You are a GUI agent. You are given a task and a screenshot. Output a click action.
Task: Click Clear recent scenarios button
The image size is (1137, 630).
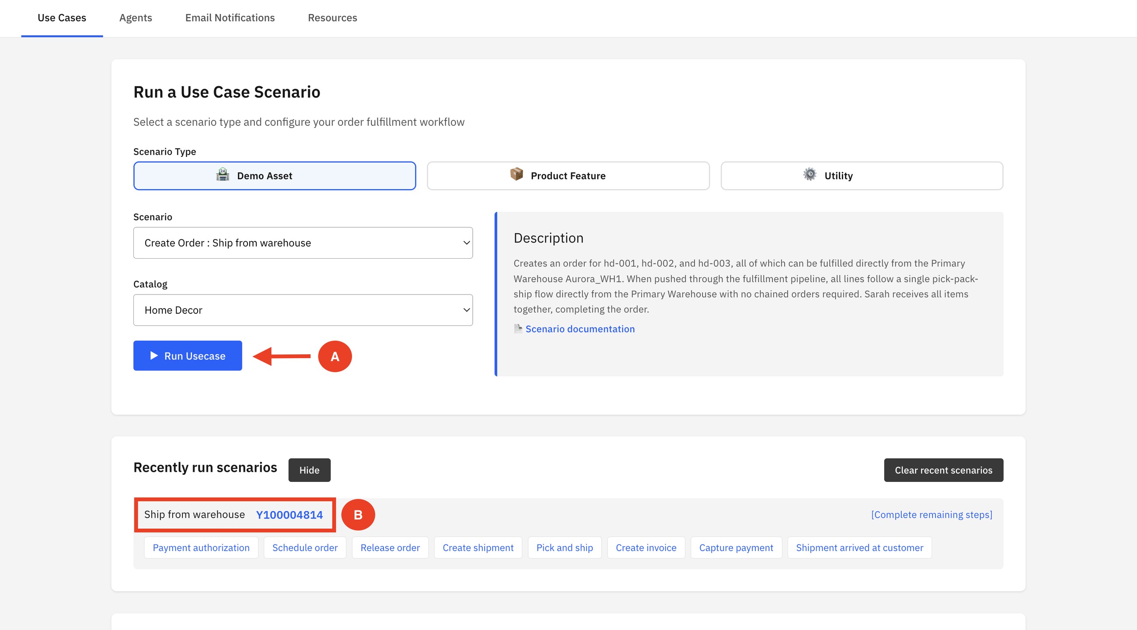943,470
